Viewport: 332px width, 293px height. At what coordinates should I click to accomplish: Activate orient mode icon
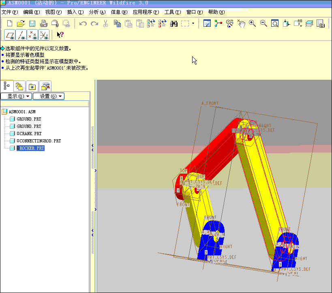click(230, 23)
